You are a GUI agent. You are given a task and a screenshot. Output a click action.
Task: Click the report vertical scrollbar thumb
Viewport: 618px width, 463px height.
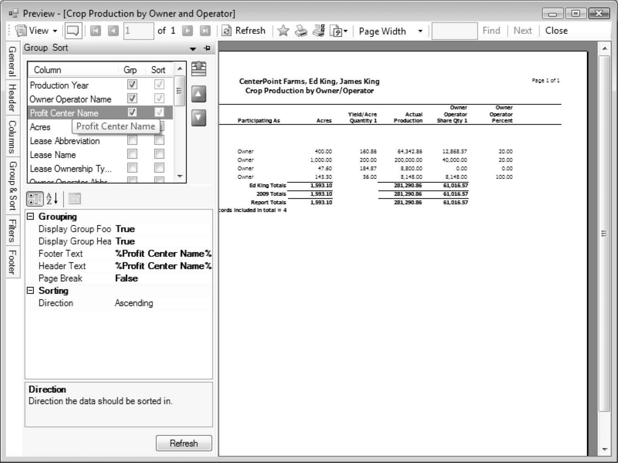[604, 233]
